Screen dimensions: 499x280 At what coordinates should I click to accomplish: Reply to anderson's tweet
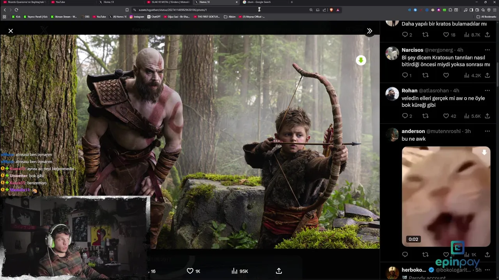(405, 254)
